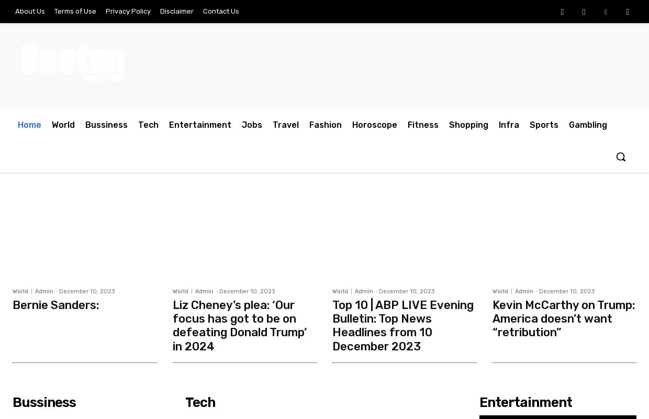
Task: Open Liz Cheney's plea article headline
Action: pyautogui.click(x=240, y=325)
